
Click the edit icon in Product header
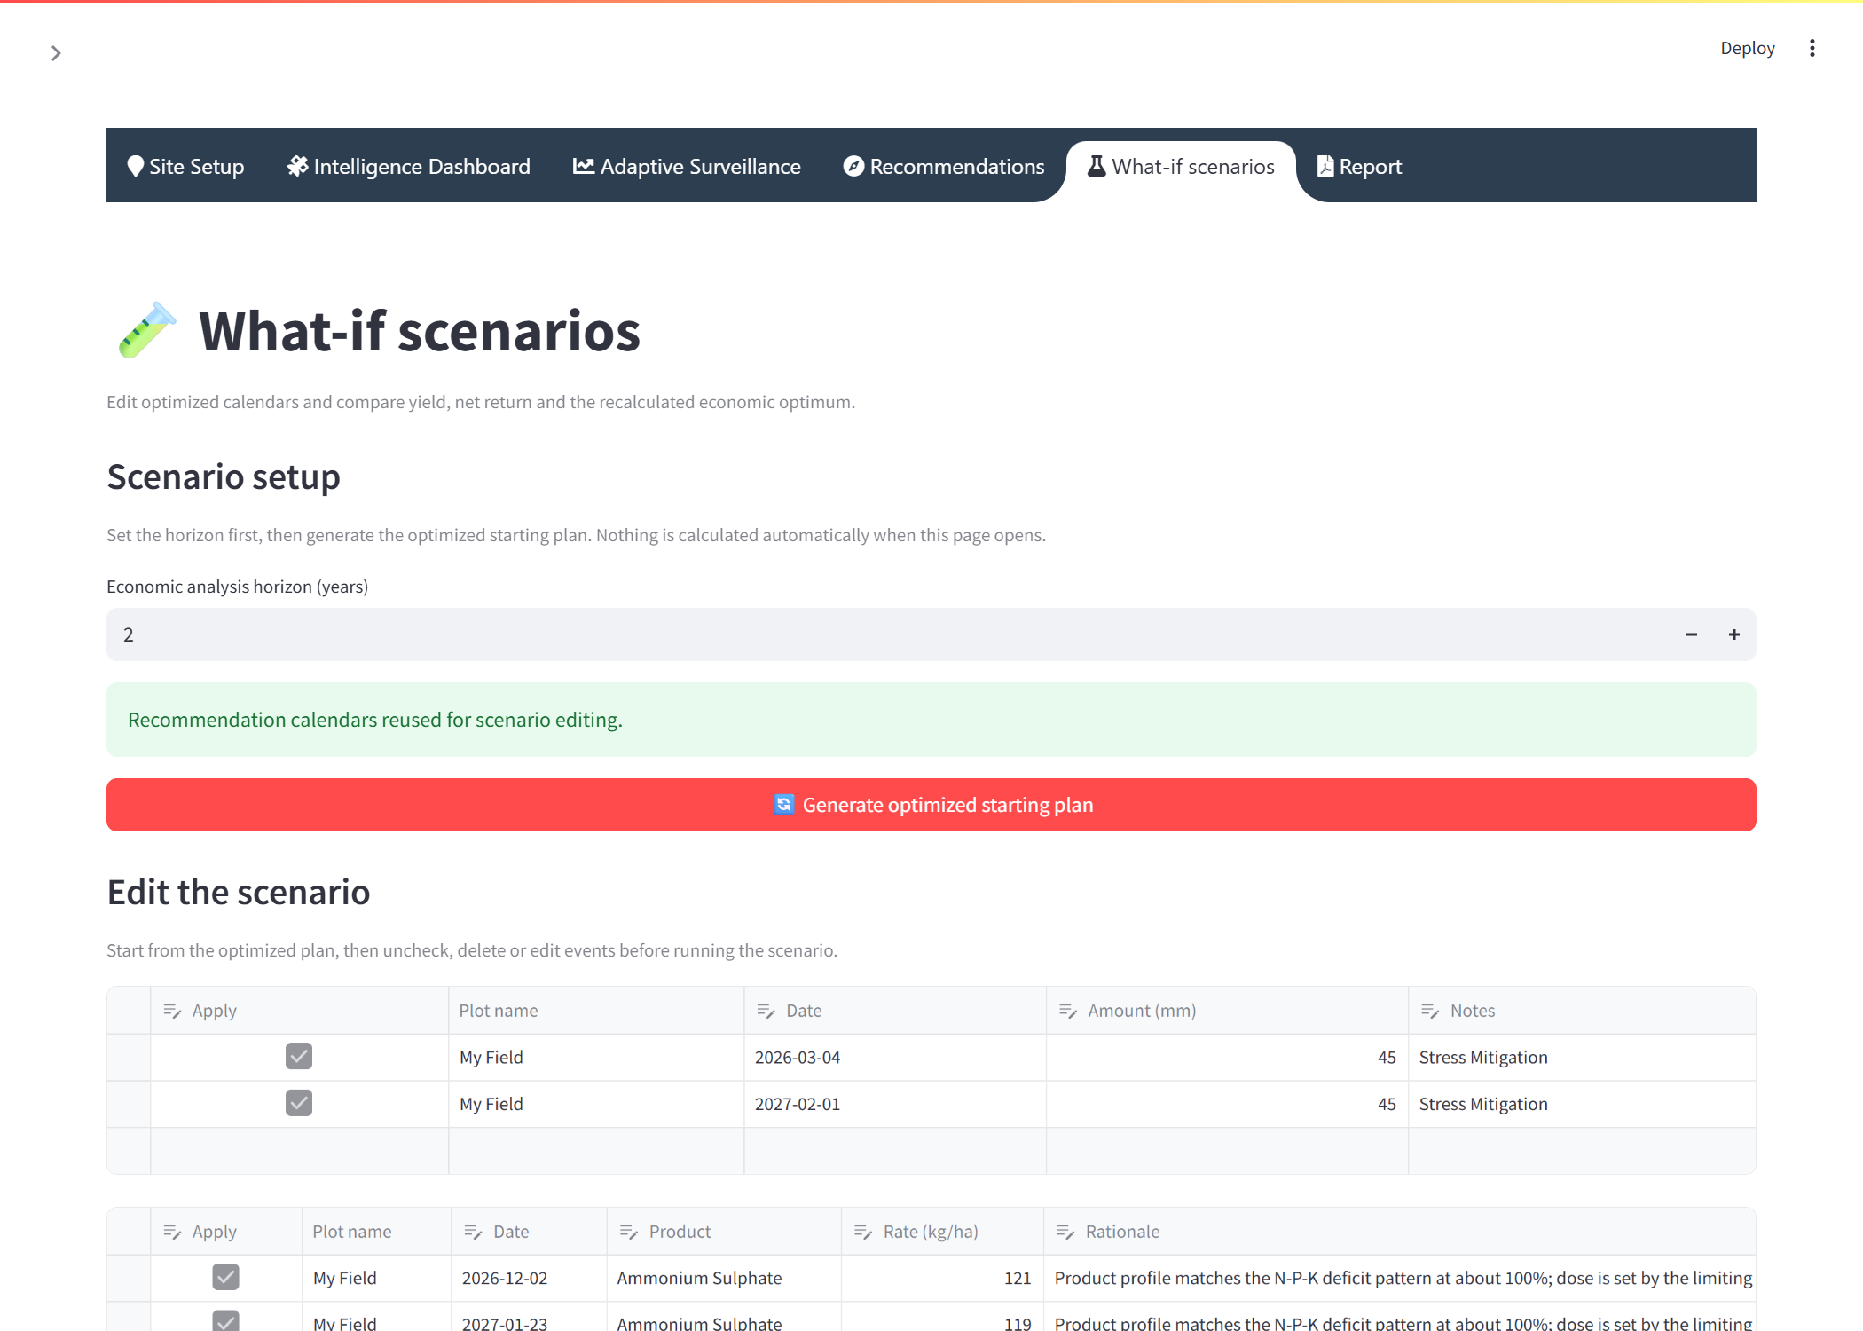[x=629, y=1232]
